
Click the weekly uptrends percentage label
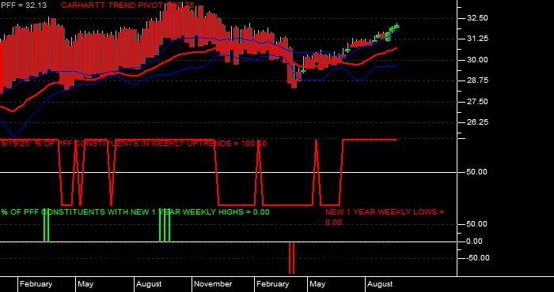(134, 144)
